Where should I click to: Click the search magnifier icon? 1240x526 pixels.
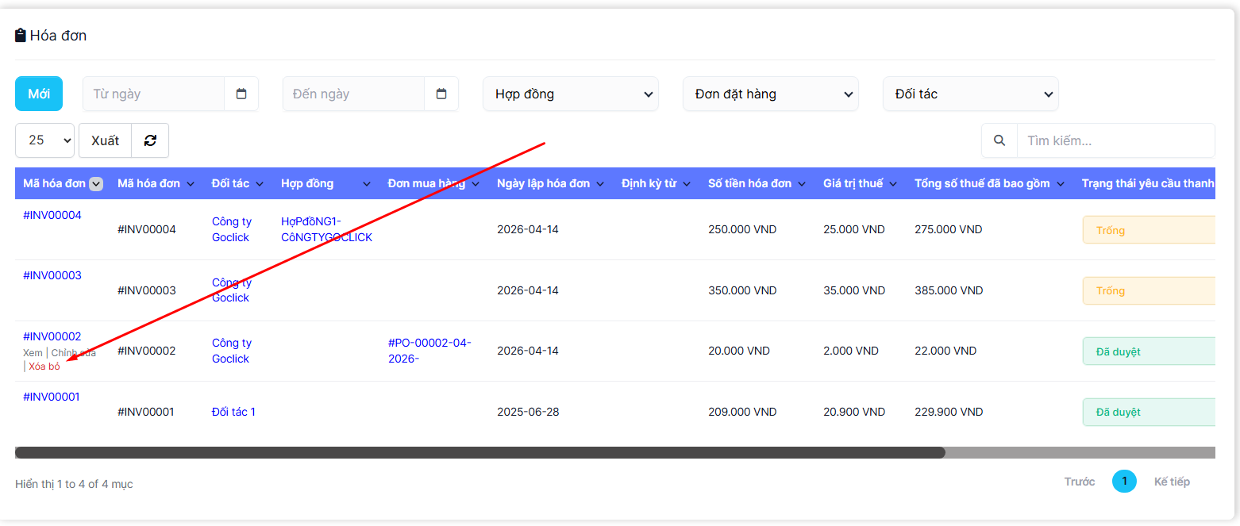(x=999, y=140)
